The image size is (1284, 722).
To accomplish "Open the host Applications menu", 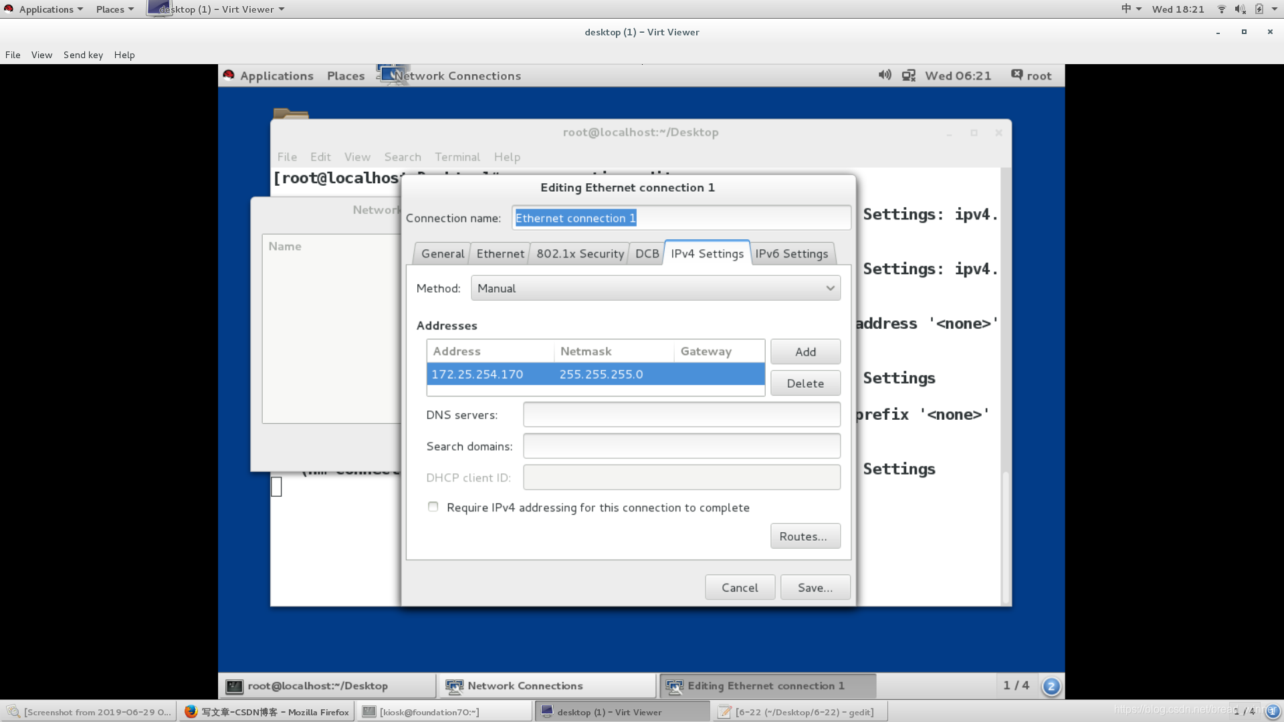I will click(51, 9).
